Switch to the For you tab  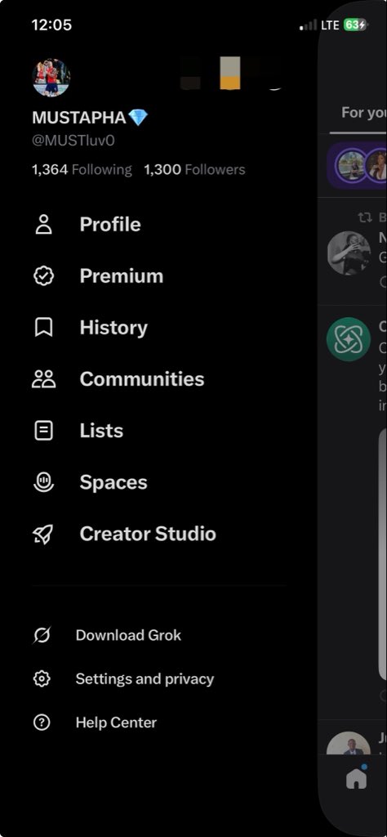(x=363, y=113)
